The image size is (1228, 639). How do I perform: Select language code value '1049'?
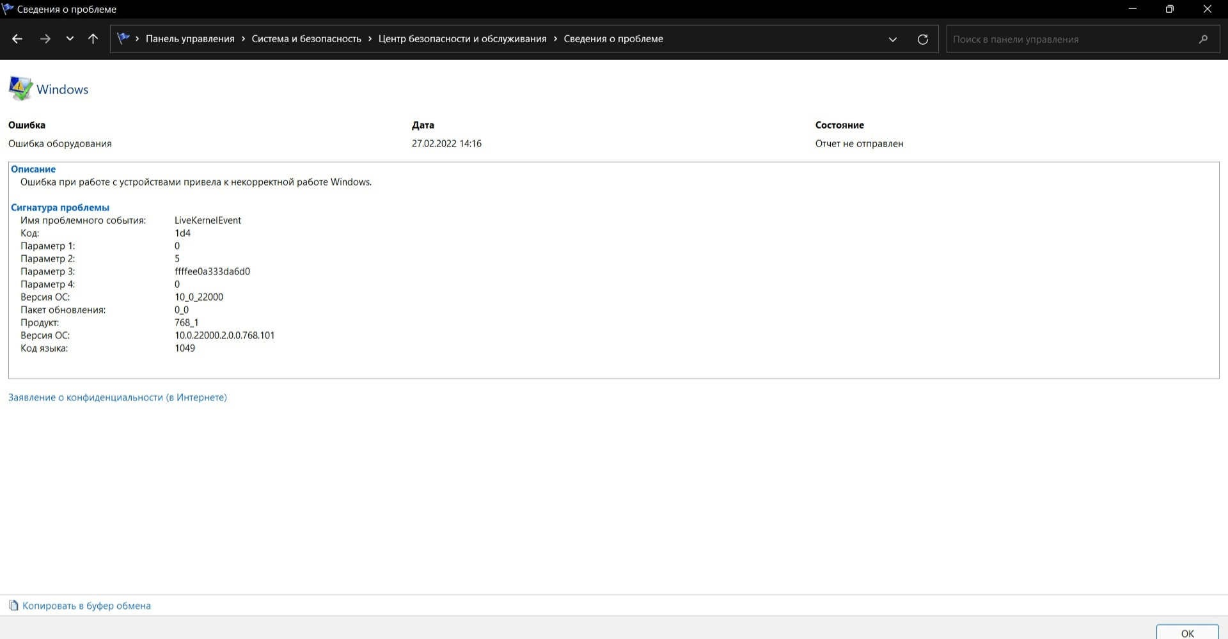[185, 348]
